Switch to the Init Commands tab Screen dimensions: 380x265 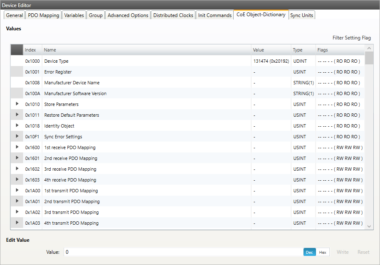click(215, 15)
